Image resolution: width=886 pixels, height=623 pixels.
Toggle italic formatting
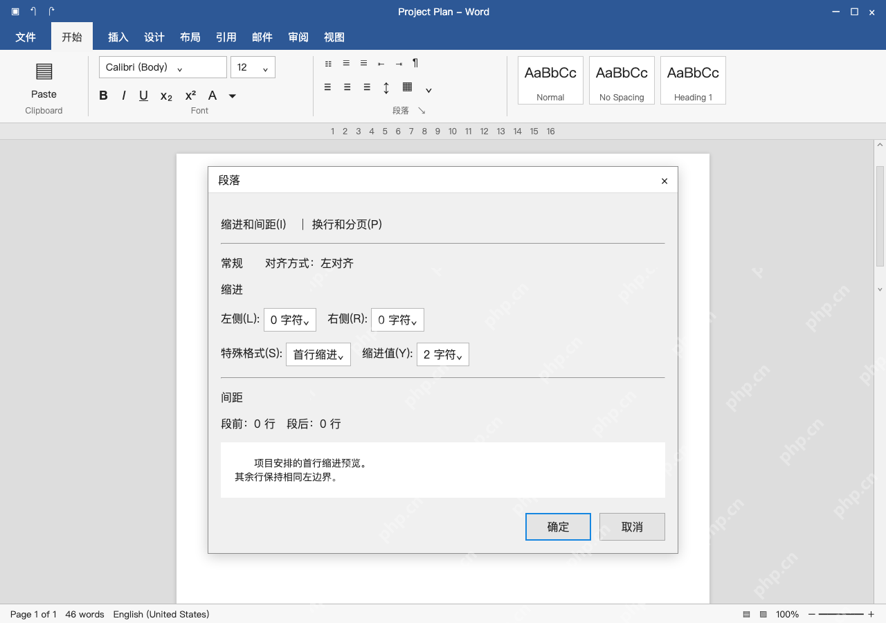(x=123, y=96)
